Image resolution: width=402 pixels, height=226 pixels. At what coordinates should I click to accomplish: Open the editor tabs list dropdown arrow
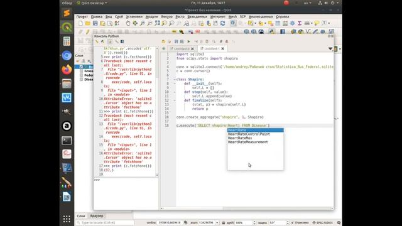click(330, 49)
